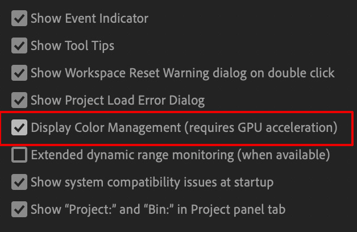This screenshot has height=232, width=357.
Task: Uncheck Show Workspace Reset Warning dialog checkbox
Action: (19, 73)
